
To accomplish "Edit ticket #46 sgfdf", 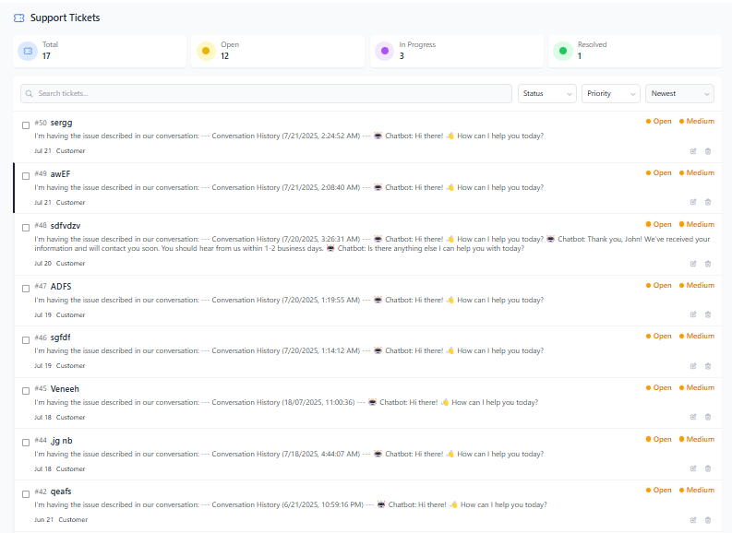I will pos(693,366).
